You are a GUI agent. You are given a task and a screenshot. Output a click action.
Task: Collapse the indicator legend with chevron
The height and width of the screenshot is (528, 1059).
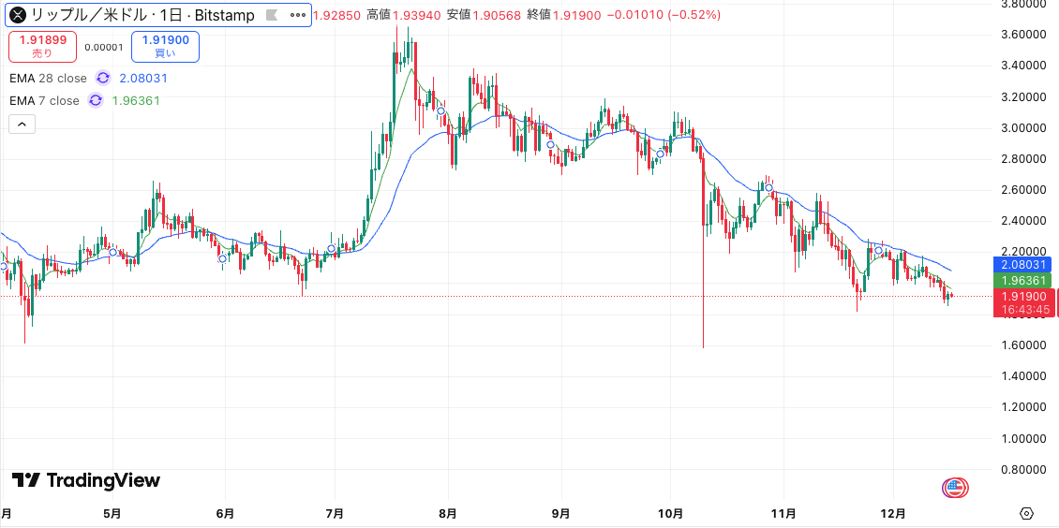click(22, 124)
